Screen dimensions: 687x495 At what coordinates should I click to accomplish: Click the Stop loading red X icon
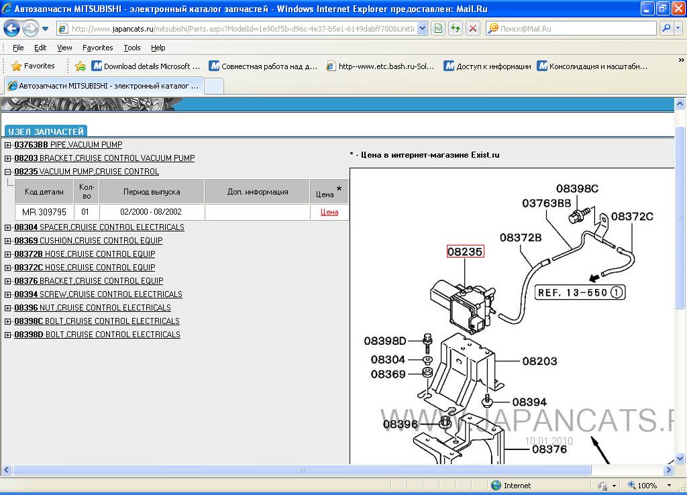point(473,28)
